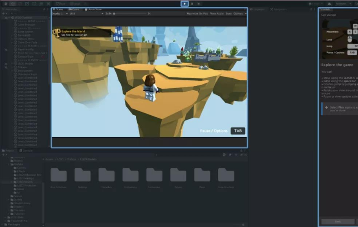The width and height of the screenshot is (358, 227).
Task: Select the combined Transform tool
Action: [41, 4]
